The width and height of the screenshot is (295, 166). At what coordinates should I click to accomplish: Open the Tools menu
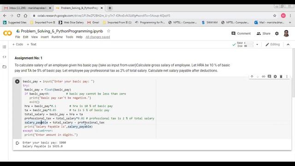pos(69,37)
